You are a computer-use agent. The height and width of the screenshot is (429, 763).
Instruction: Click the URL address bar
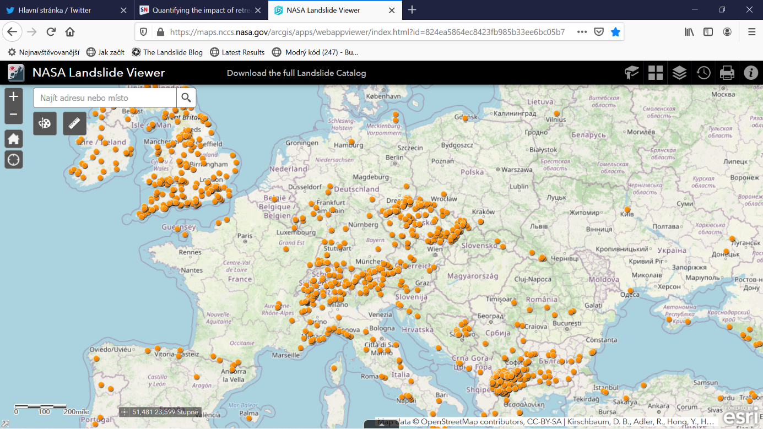(x=366, y=32)
